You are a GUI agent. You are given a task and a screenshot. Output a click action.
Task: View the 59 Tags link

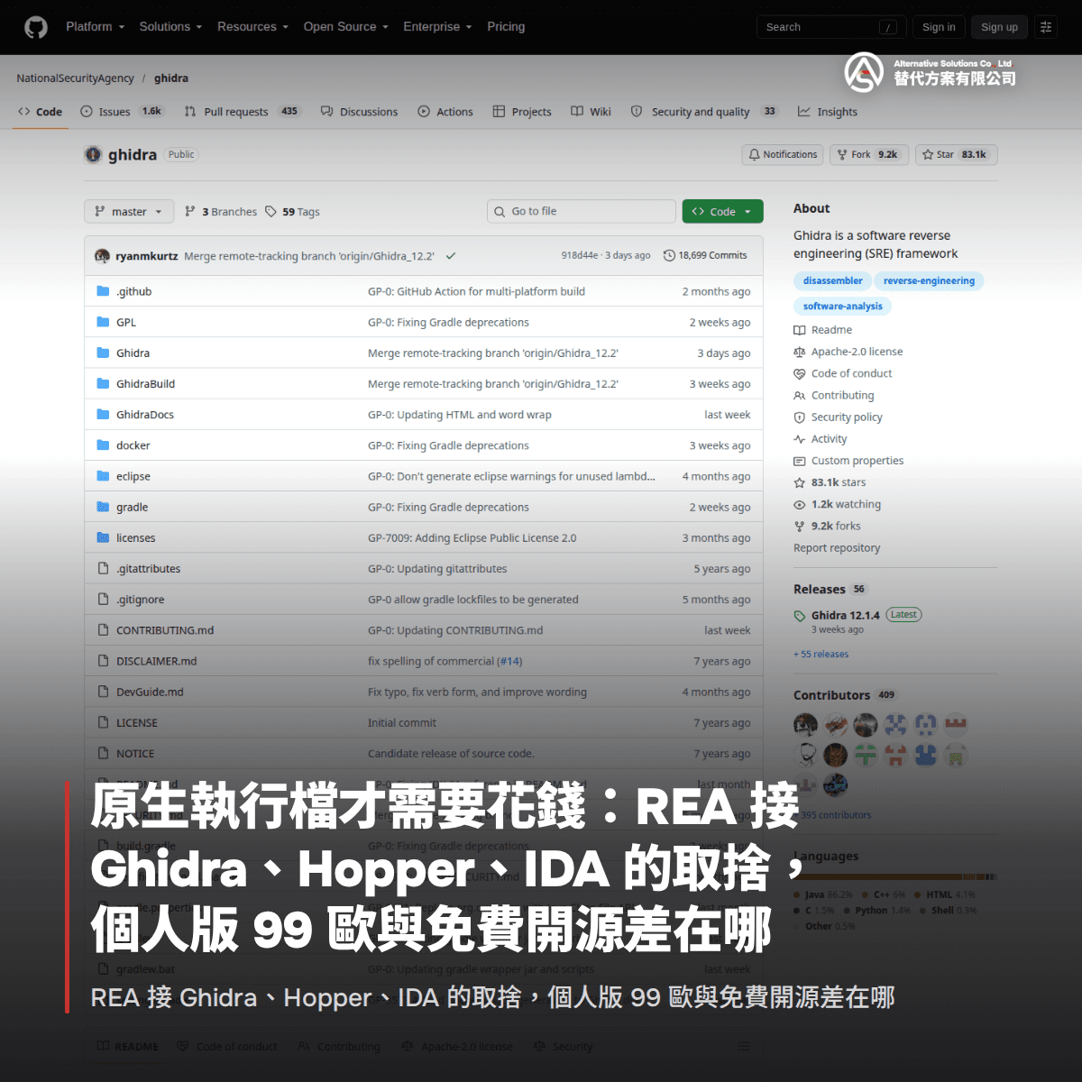coord(292,212)
